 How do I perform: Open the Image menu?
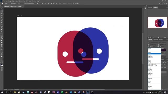(x=10, y=1)
